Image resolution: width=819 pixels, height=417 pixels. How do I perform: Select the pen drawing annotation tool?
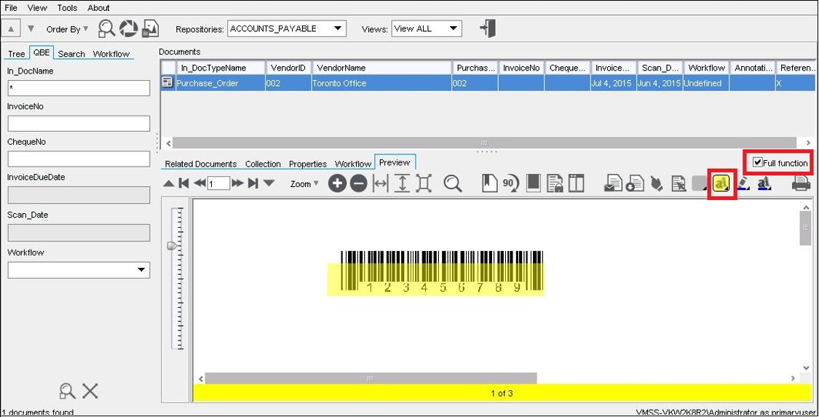(x=743, y=183)
